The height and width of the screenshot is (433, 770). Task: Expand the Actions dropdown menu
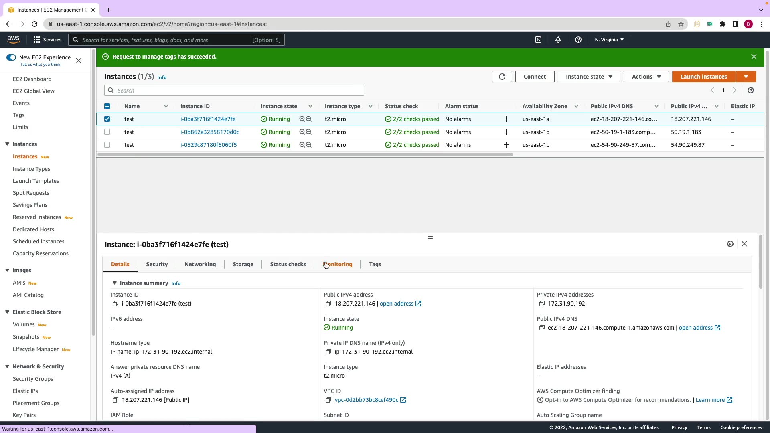coord(646,77)
